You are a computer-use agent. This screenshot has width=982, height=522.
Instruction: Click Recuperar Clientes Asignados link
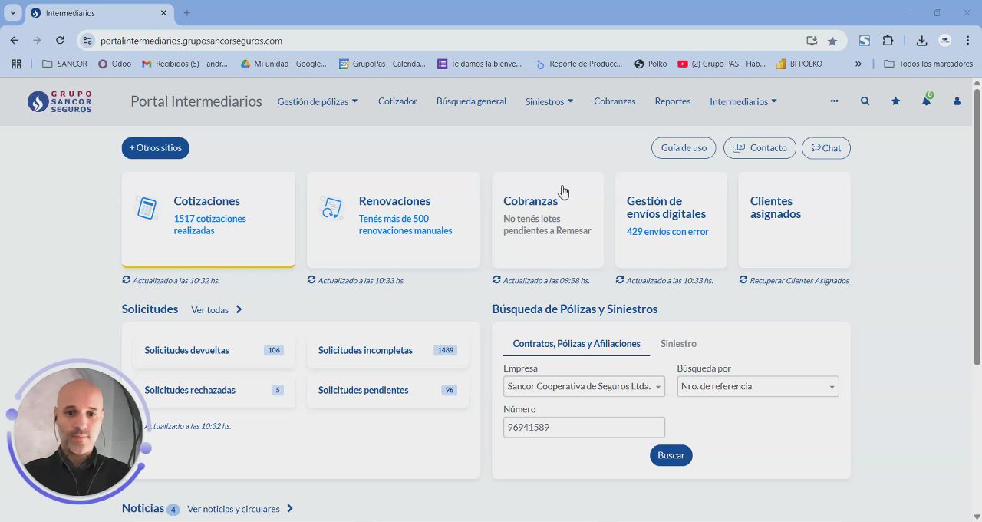(x=799, y=280)
